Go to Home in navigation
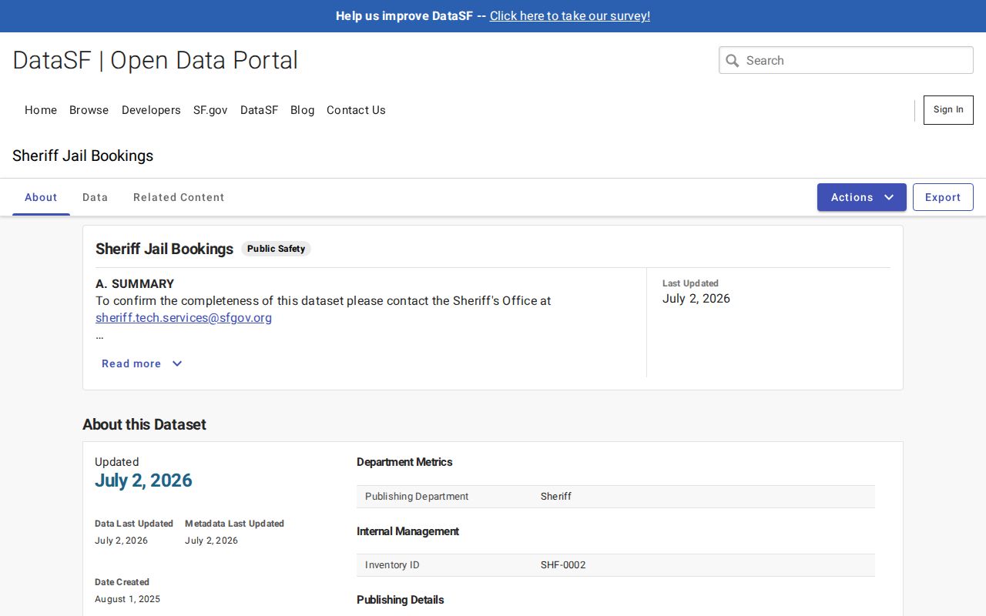This screenshot has height=616, width=986. [41, 110]
